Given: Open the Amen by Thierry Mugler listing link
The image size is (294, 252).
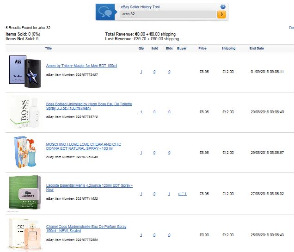Looking at the screenshot, I should pos(81,66).
